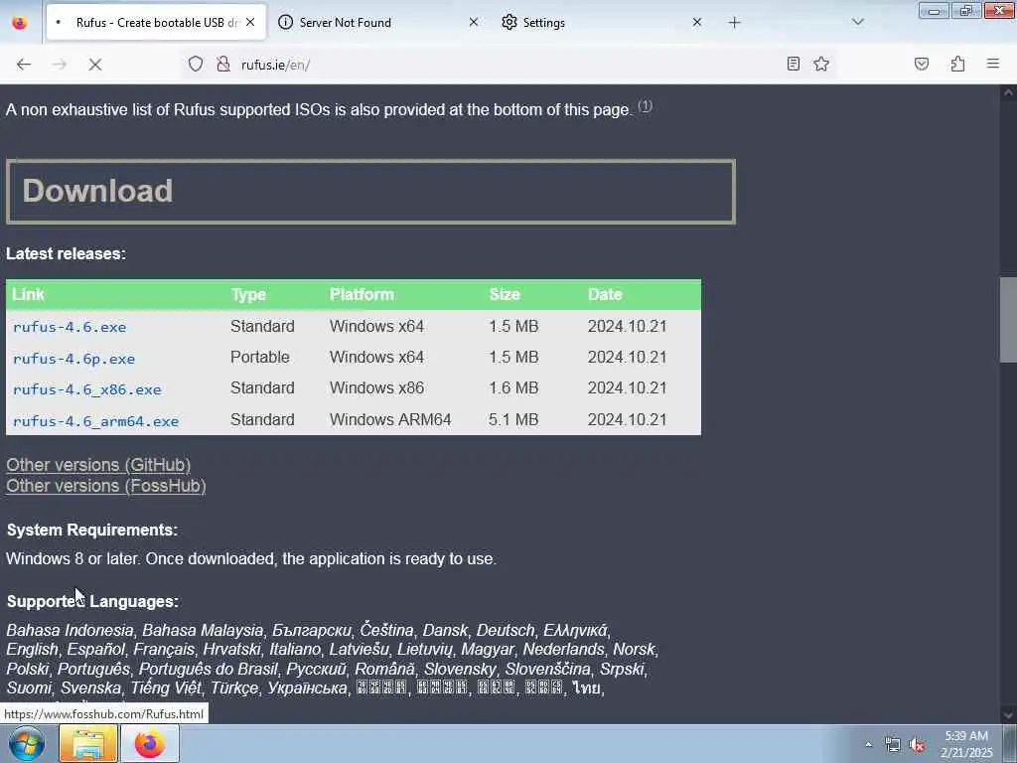Viewport: 1017px width, 763px height.
Task: Open the Windows Start menu
Action: [x=27, y=743]
